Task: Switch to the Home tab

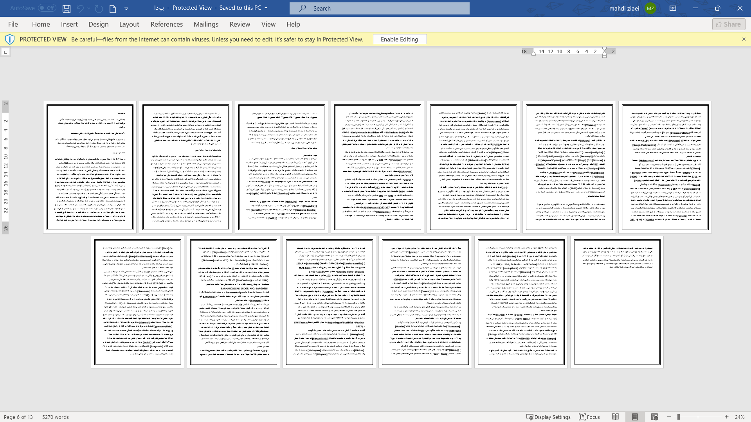Action: pos(41,24)
